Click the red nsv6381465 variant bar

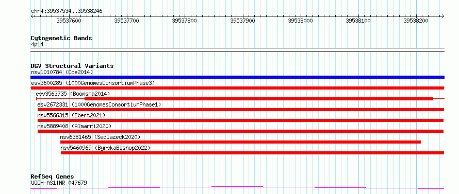[241, 142]
